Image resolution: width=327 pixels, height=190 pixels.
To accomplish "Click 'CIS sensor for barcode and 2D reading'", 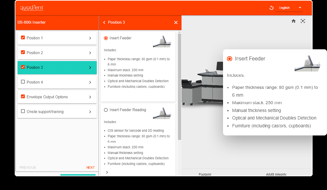I will tap(136, 131).
